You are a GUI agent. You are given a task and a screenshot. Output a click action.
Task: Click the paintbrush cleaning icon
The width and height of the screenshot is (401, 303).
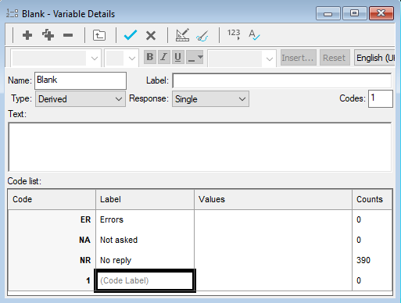point(202,36)
